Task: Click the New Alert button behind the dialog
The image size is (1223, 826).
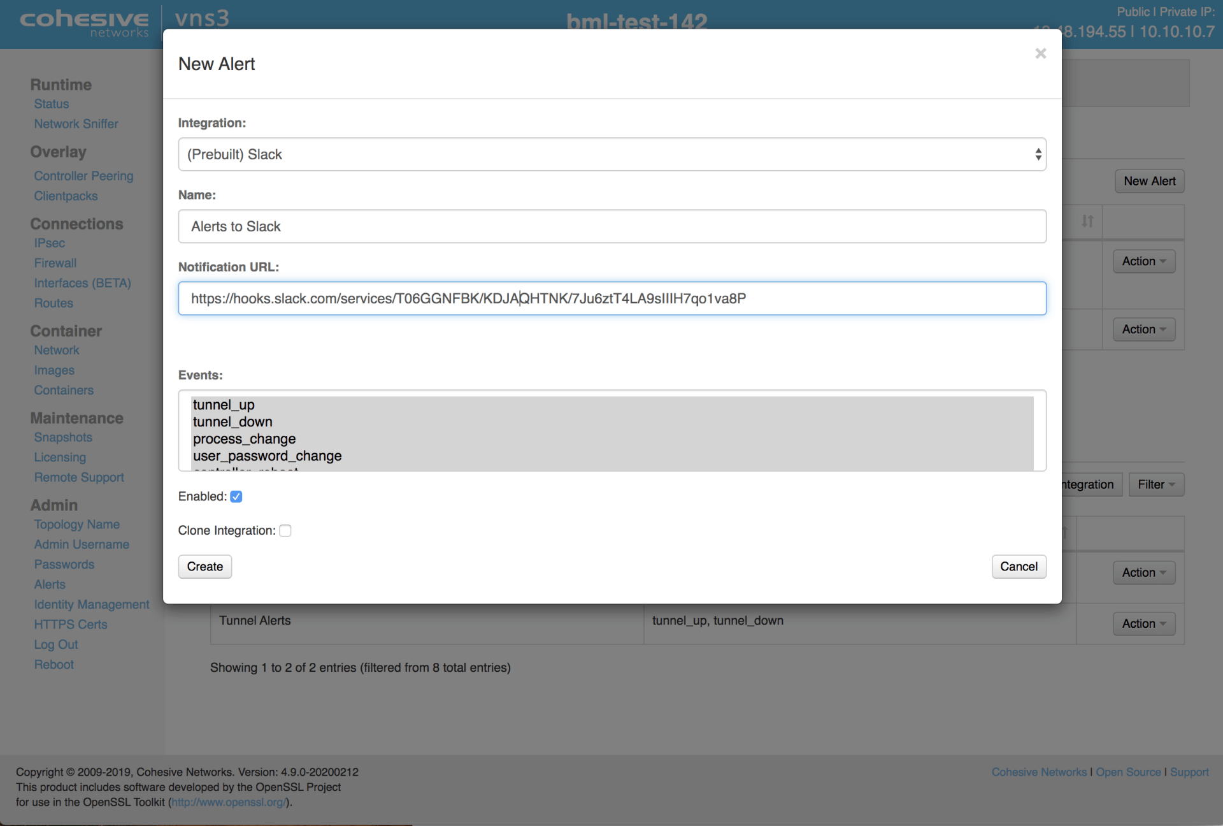Action: 1149,181
